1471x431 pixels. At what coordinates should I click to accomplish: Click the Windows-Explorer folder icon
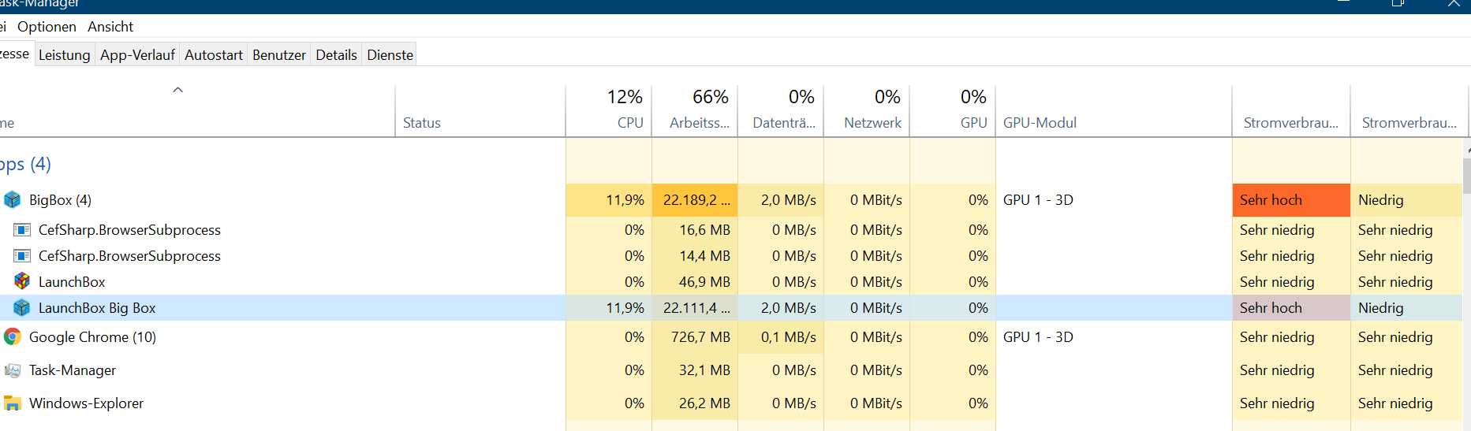(13, 403)
